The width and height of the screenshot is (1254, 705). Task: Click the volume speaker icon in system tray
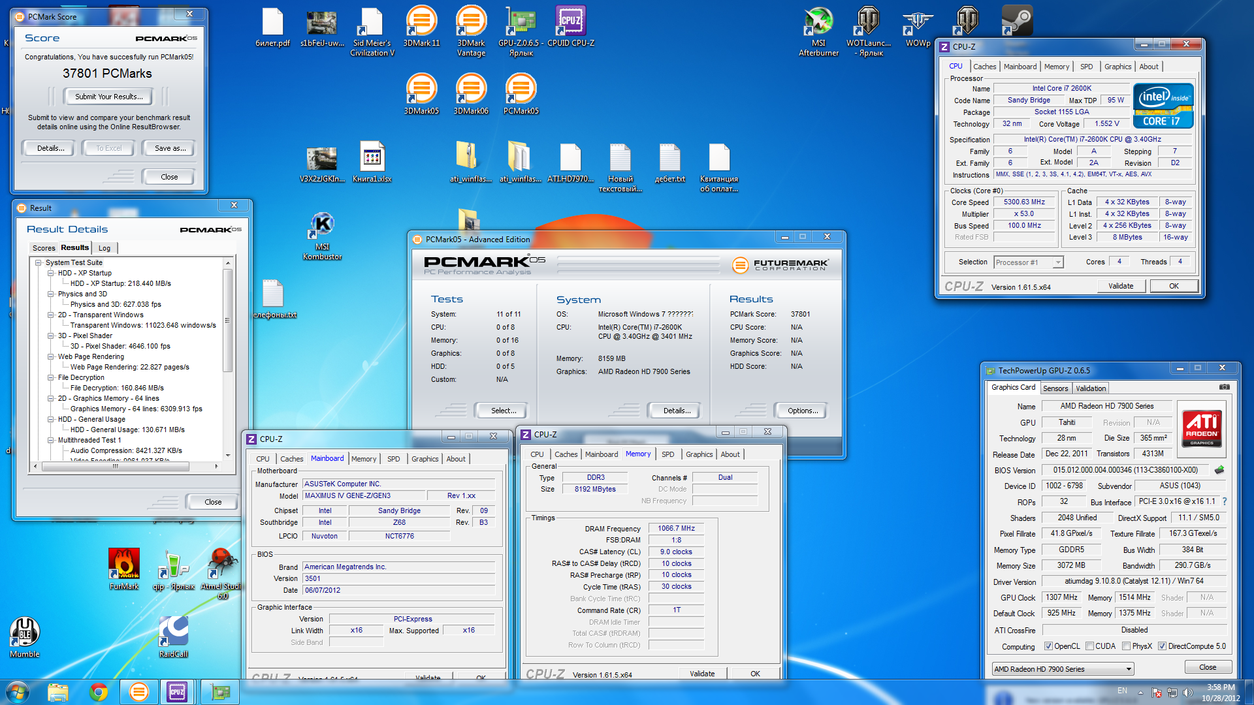pos(1187,693)
